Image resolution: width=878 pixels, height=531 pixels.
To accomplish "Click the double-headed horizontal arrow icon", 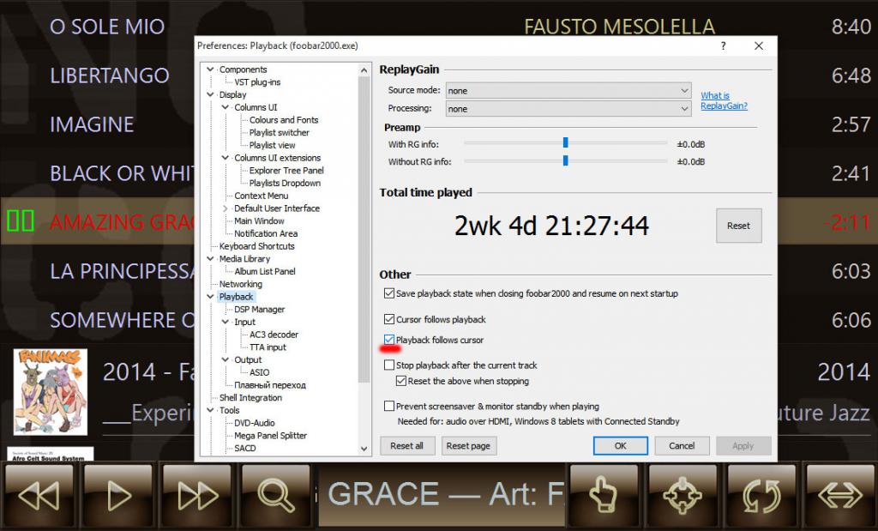I will tap(840, 495).
